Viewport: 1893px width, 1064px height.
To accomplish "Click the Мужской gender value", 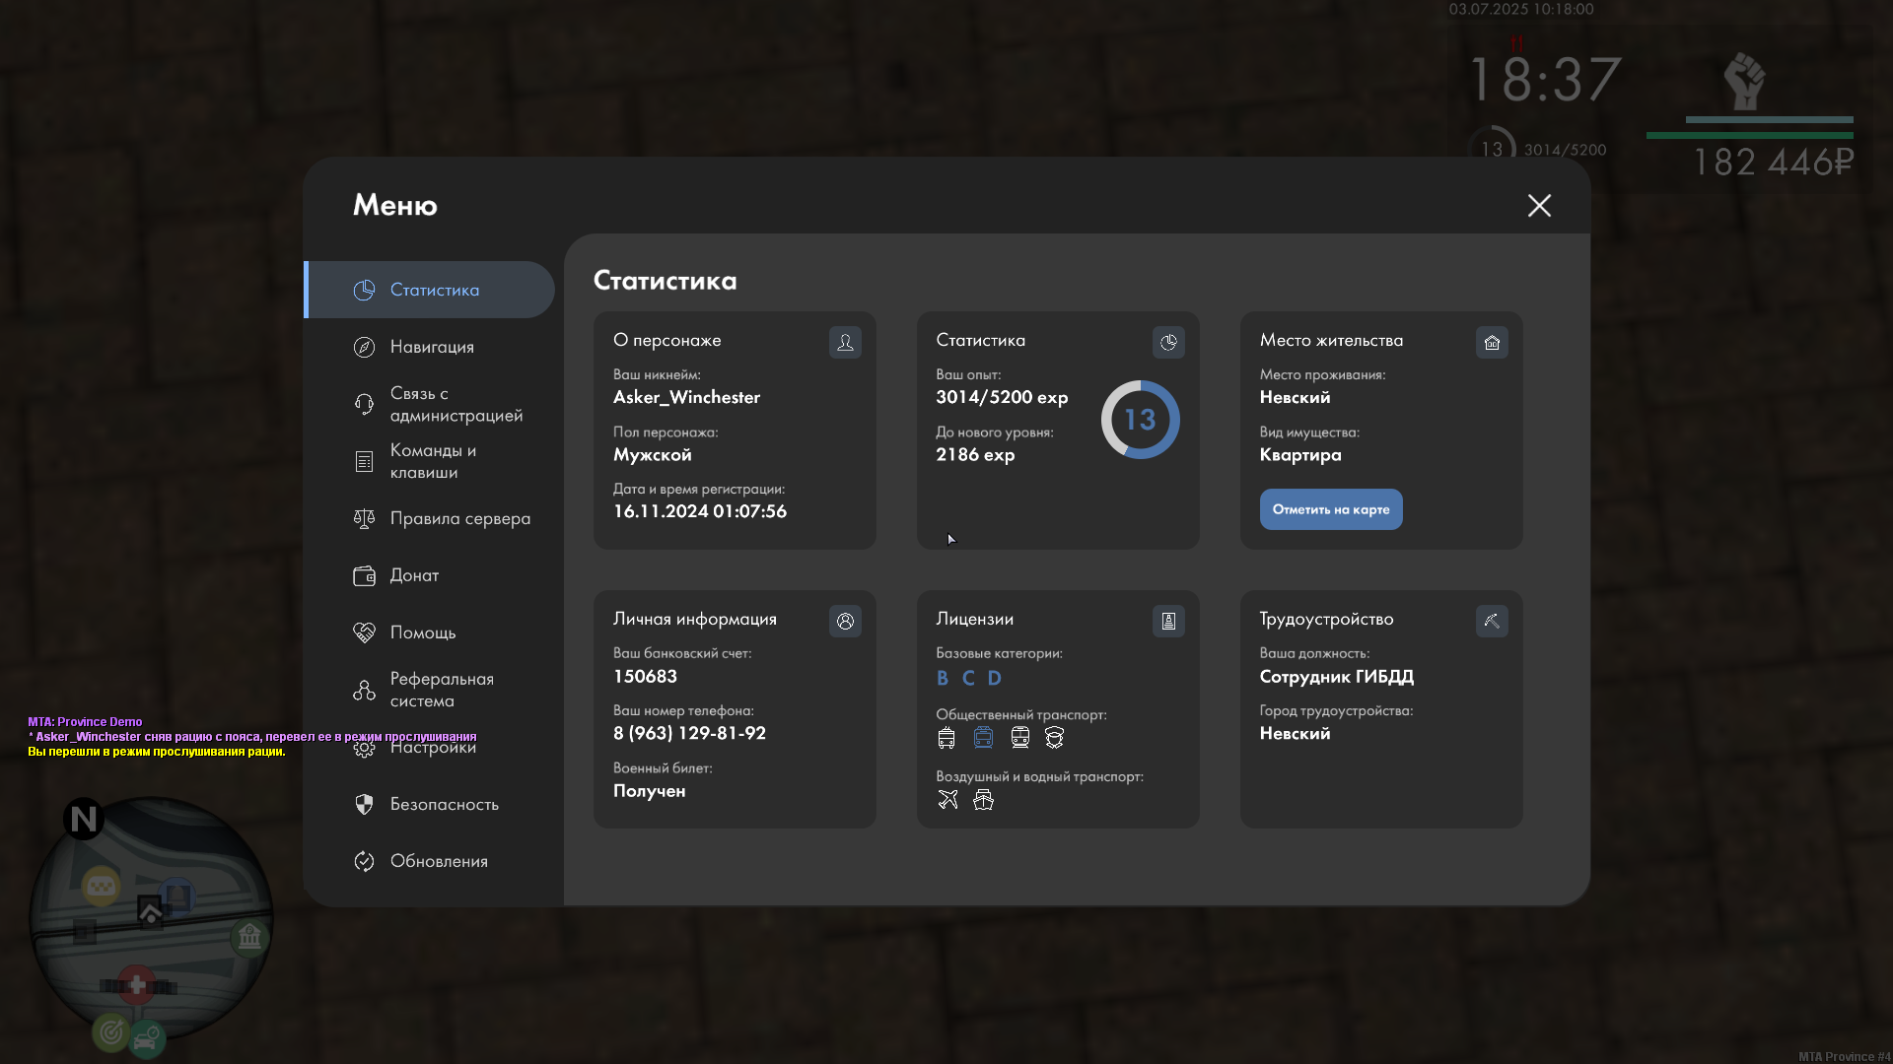I will click(652, 454).
